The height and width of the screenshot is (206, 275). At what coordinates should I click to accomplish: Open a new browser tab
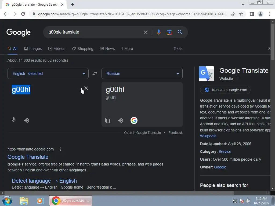73,5
